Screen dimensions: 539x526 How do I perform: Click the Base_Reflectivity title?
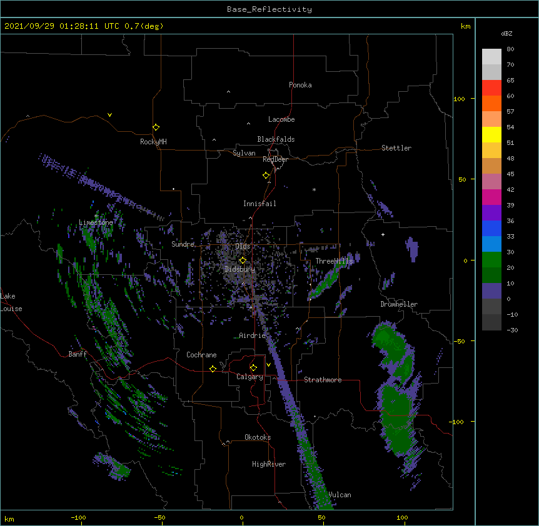click(269, 9)
